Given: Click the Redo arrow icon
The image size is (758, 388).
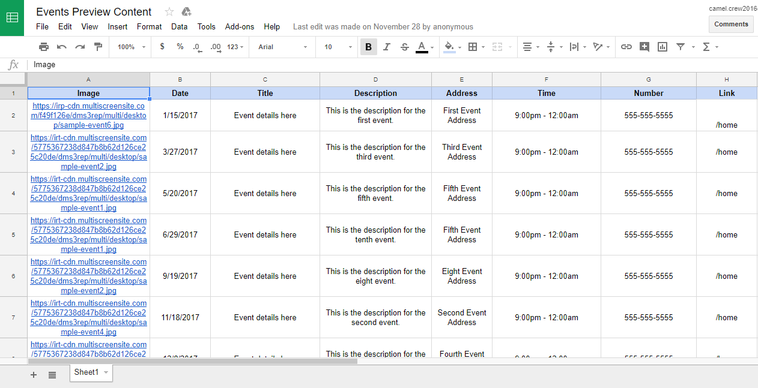Looking at the screenshot, I should click(80, 47).
